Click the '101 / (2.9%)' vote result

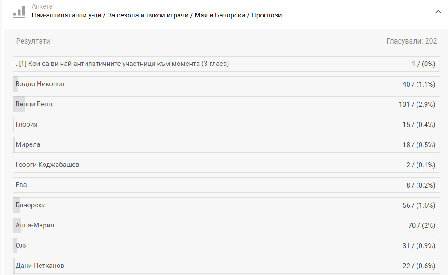click(x=417, y=105)
